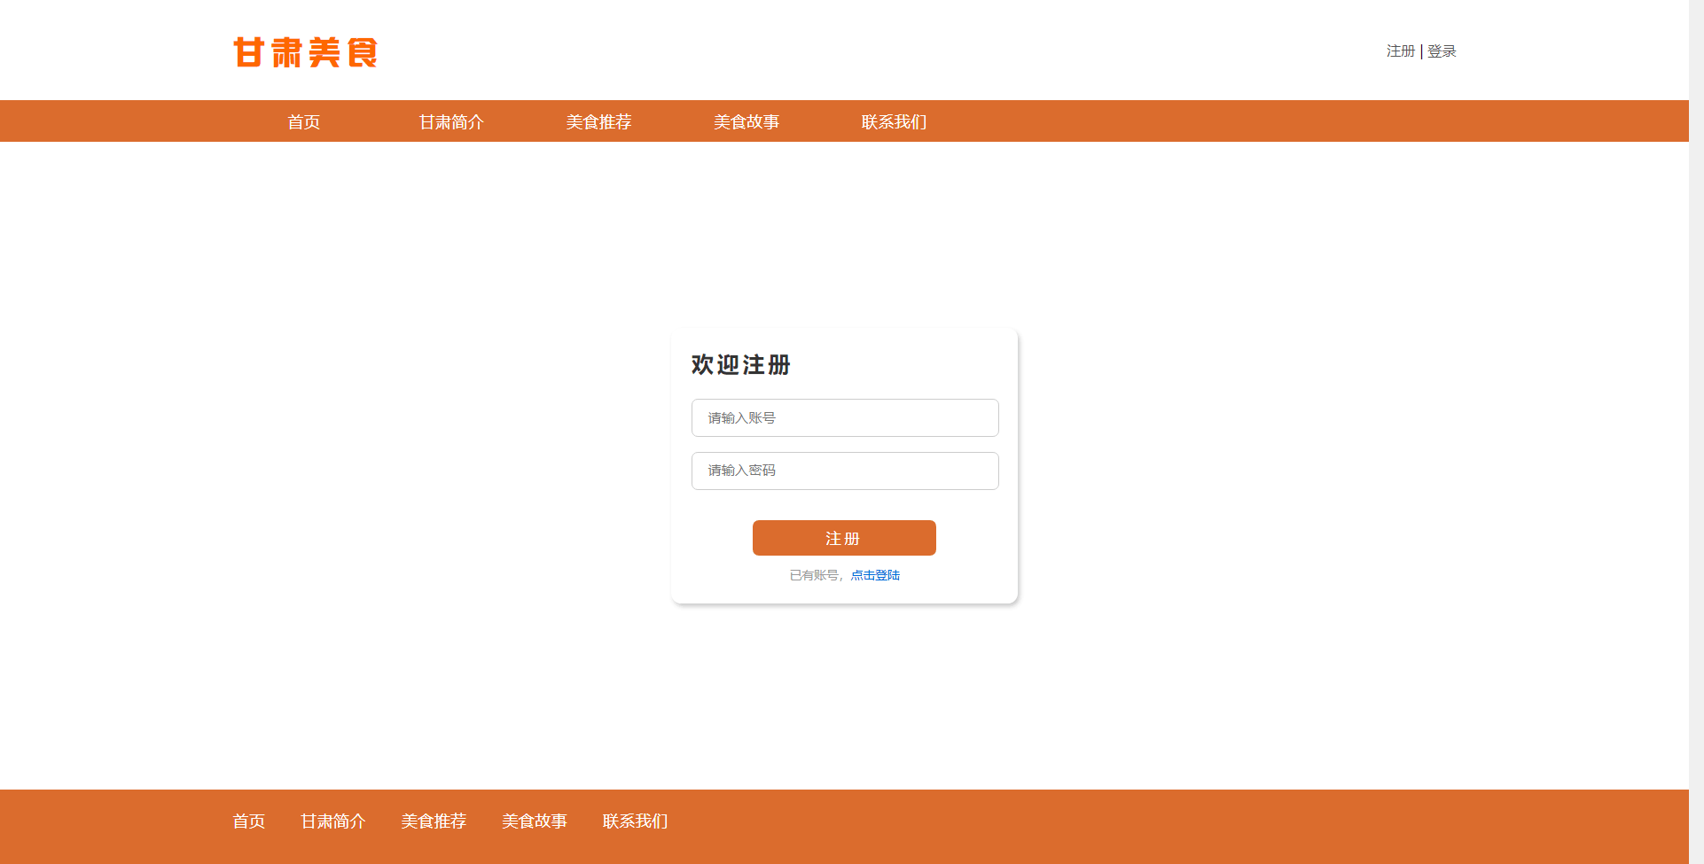Open the 登录 link in header
Screen dimensions: 1704x864
[1442, 51]
